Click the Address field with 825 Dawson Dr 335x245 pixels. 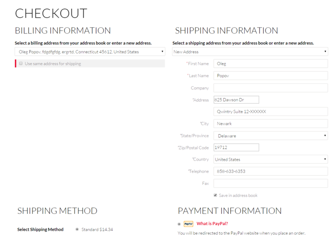[x=236, y=100]
